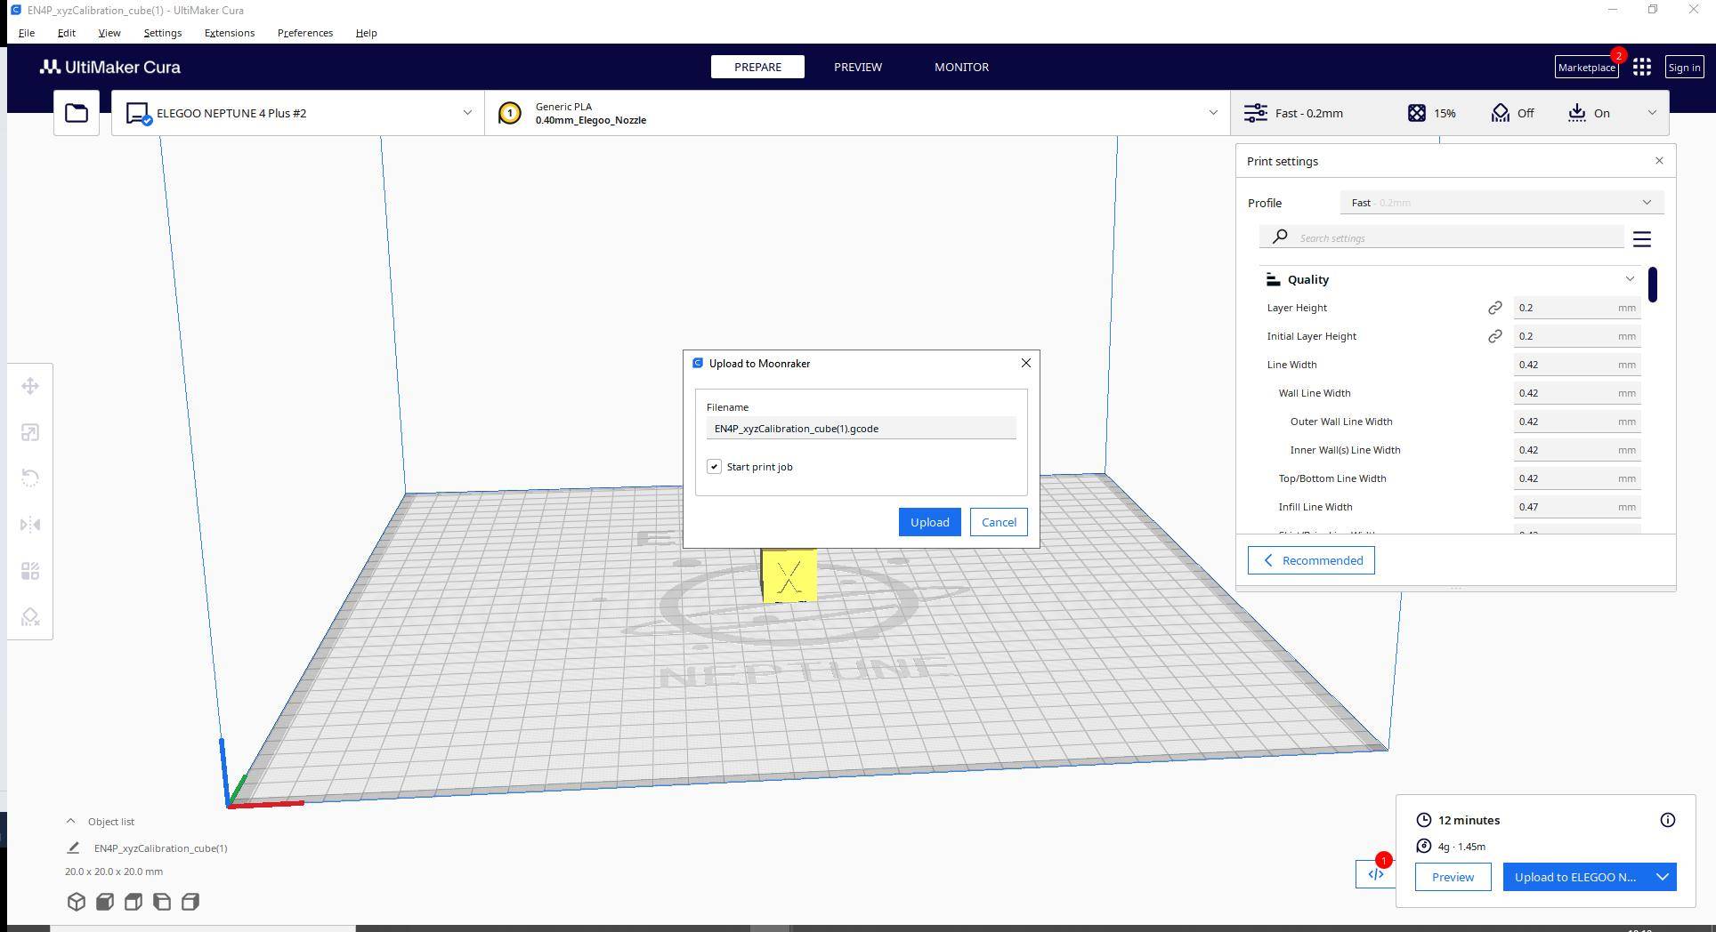Click the Infill Line Width value field
This screenshot has height=932, width=1716.
point(1577,507)
